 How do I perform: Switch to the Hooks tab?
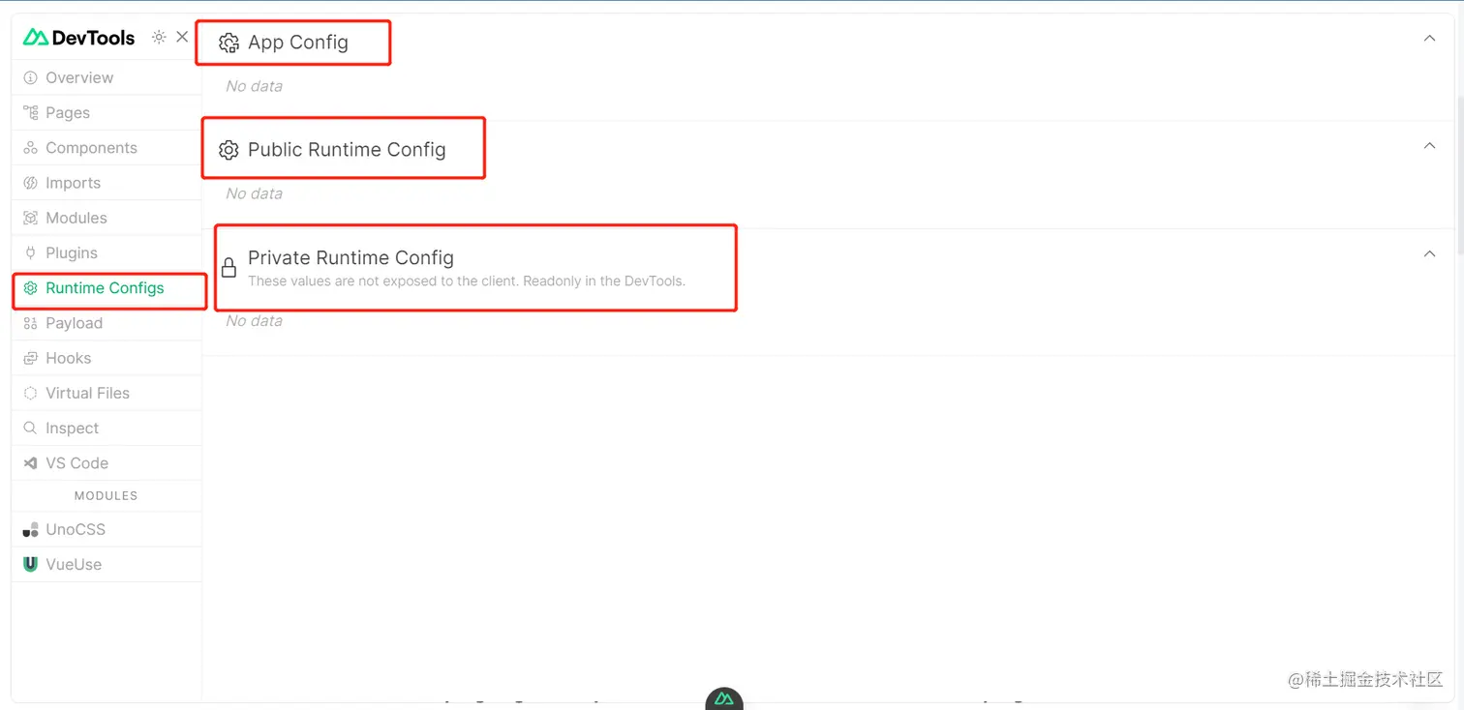pyautogui.click(x=68, y=358)
